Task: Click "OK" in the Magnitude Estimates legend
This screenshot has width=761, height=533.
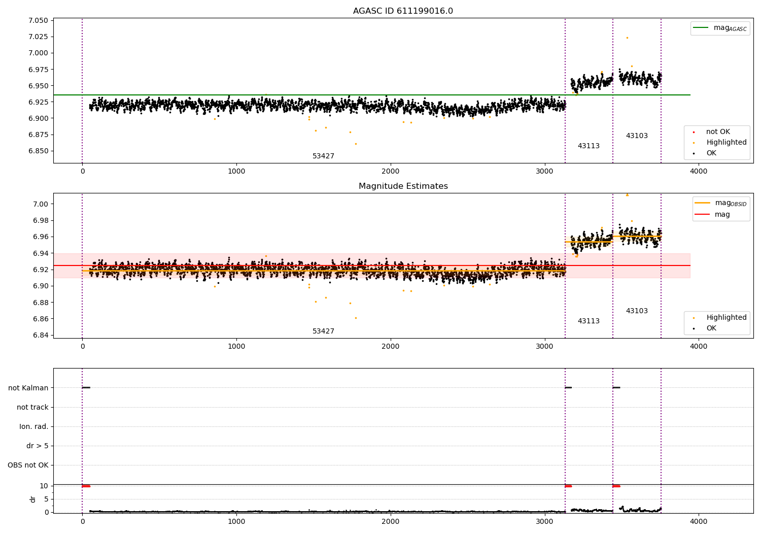Action: coord(711,328)
